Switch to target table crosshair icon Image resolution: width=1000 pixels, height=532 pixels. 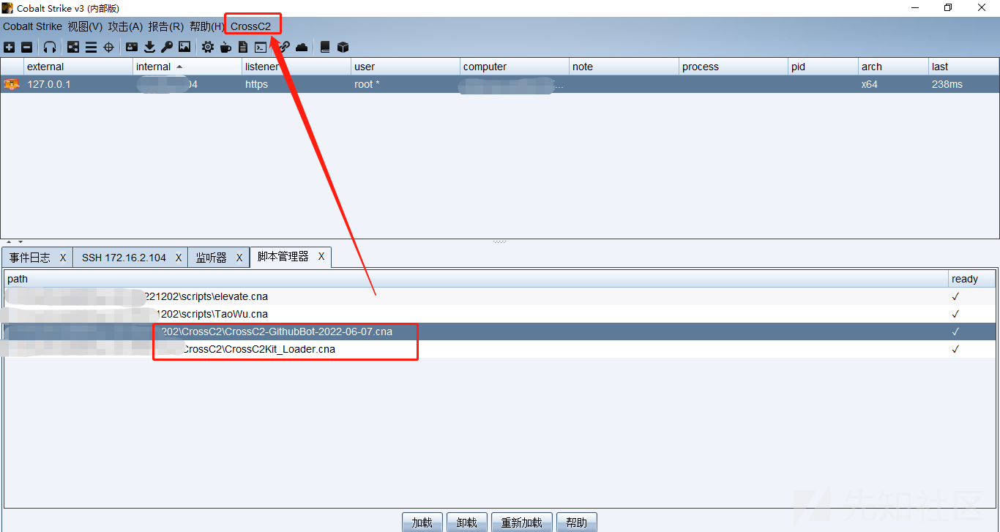click(x=108, y=47)
